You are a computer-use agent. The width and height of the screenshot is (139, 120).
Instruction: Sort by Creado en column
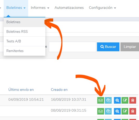59,90
